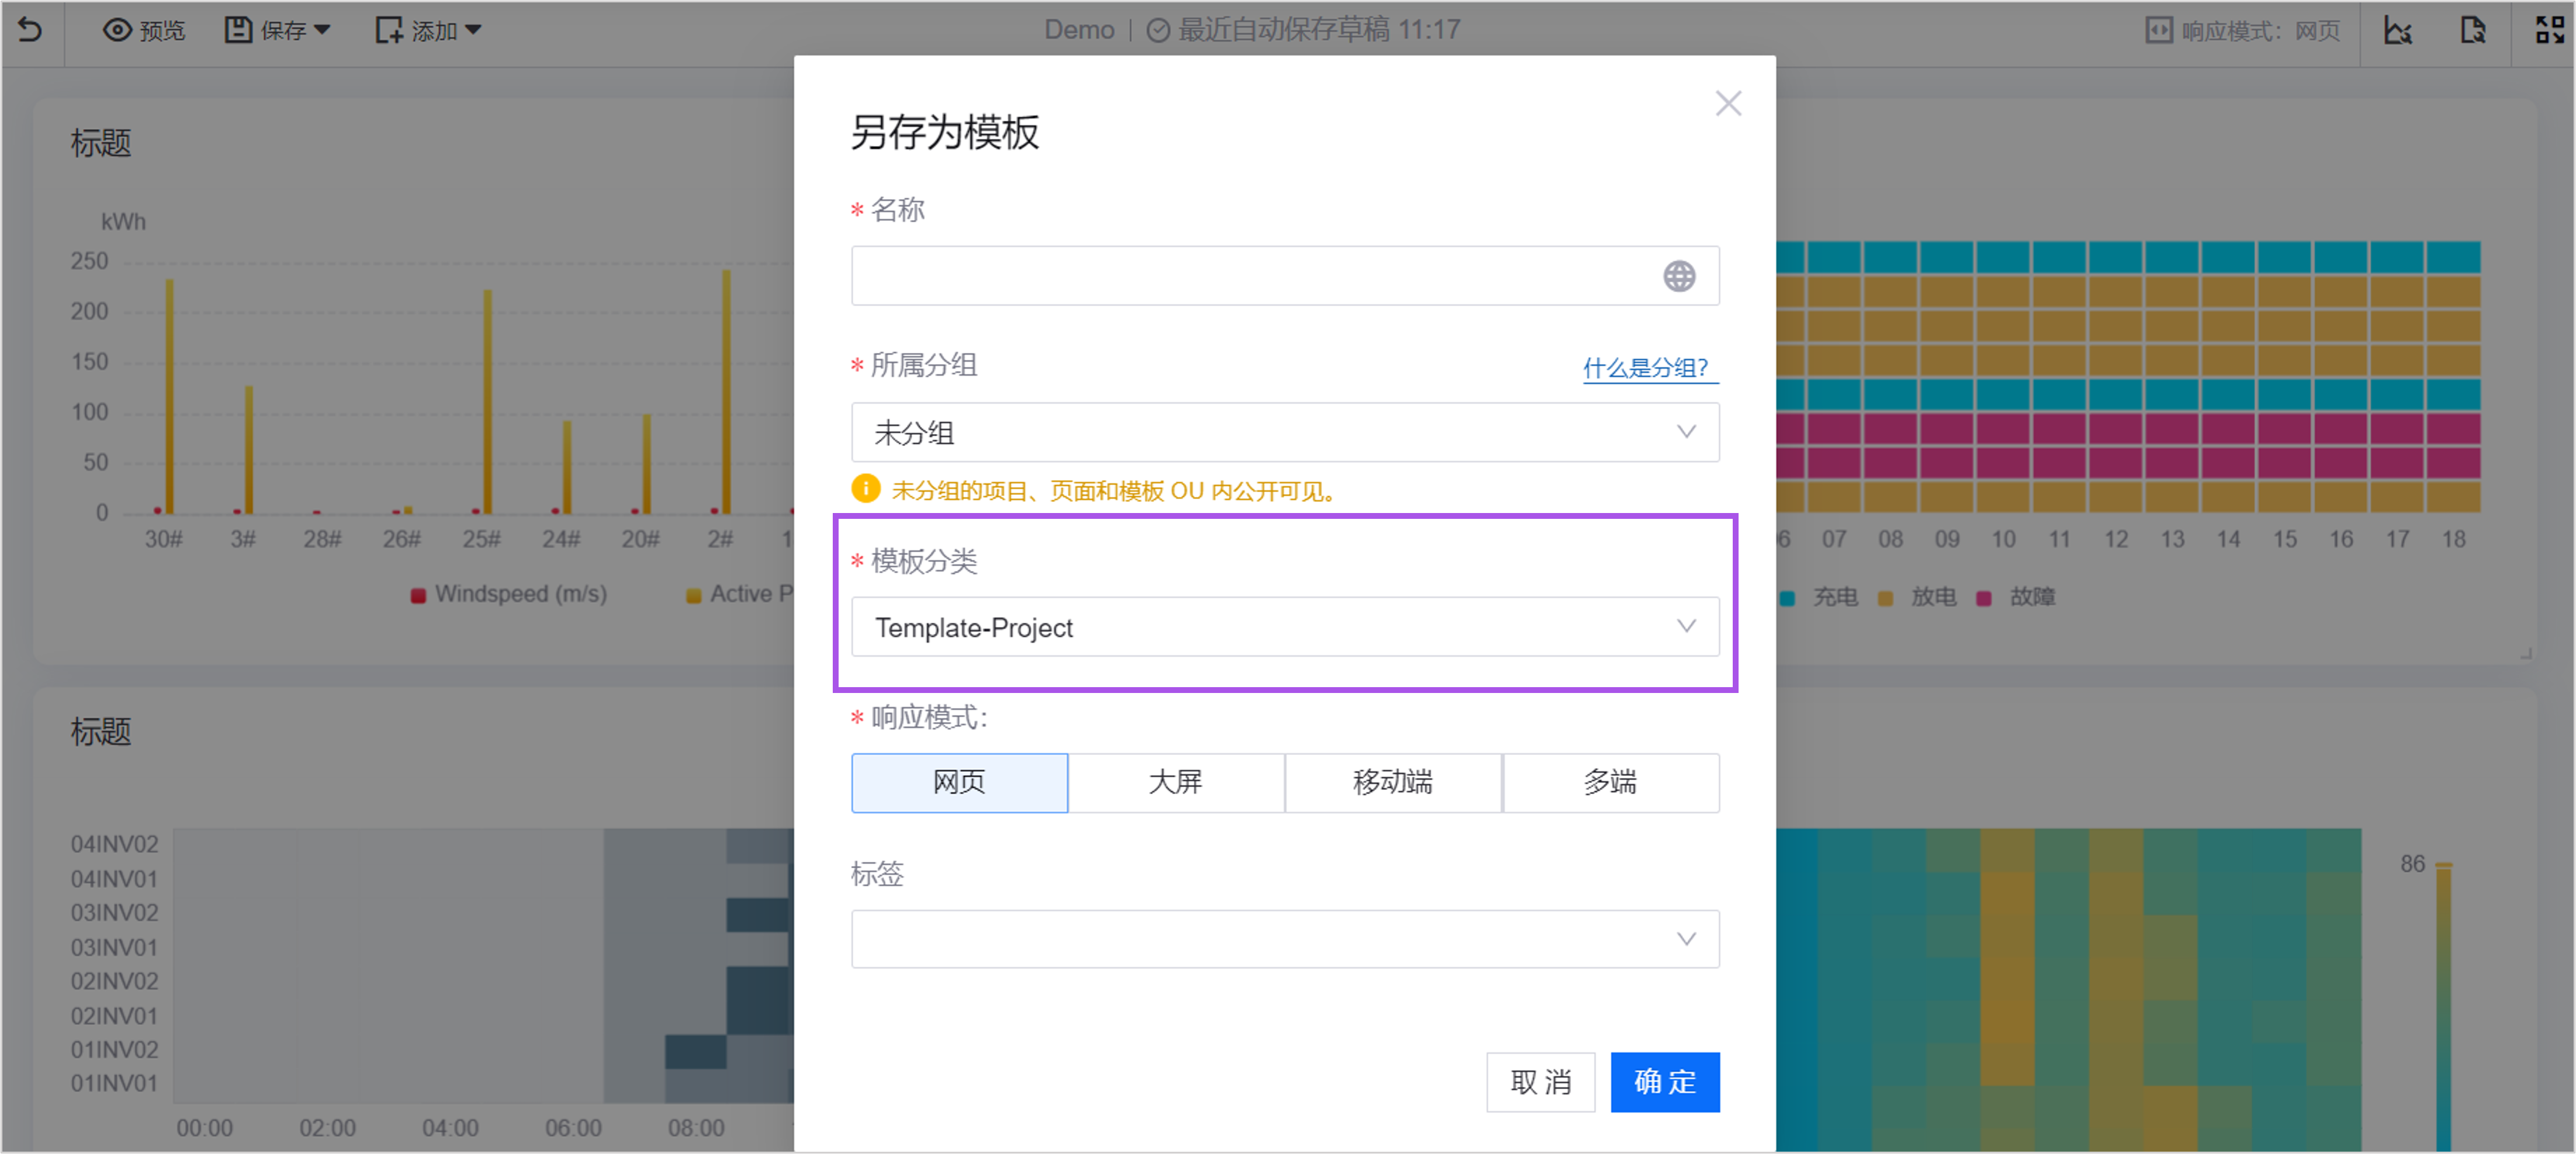Select the 移动端 response mode
Screen dimensions: 2576x1154
1392,782
